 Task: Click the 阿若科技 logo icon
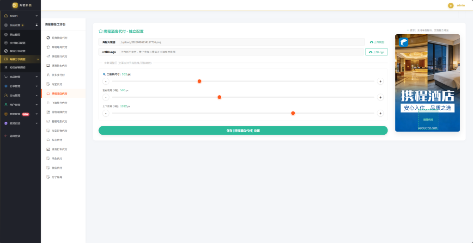point(15,5)
